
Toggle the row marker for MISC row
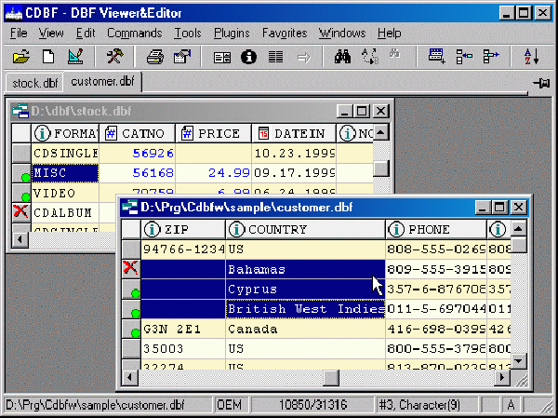[x=21, y=173]
